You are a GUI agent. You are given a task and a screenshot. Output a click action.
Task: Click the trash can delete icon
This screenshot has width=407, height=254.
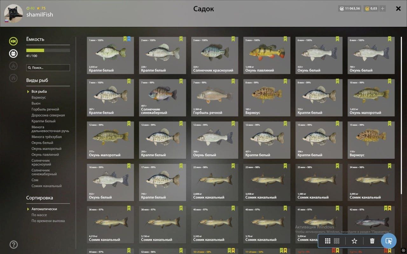tap(372, 241)
